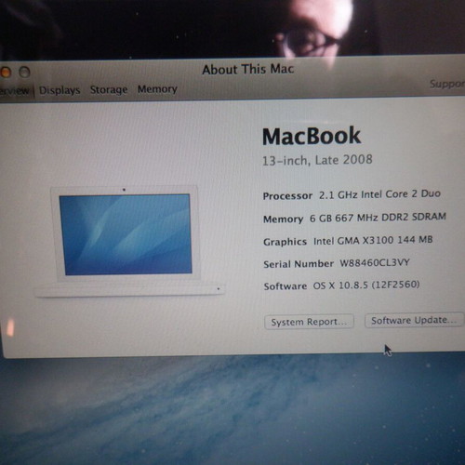The image size is (465, 465).
Task: Click the Software Update button
Action: [x=414, y=320]
